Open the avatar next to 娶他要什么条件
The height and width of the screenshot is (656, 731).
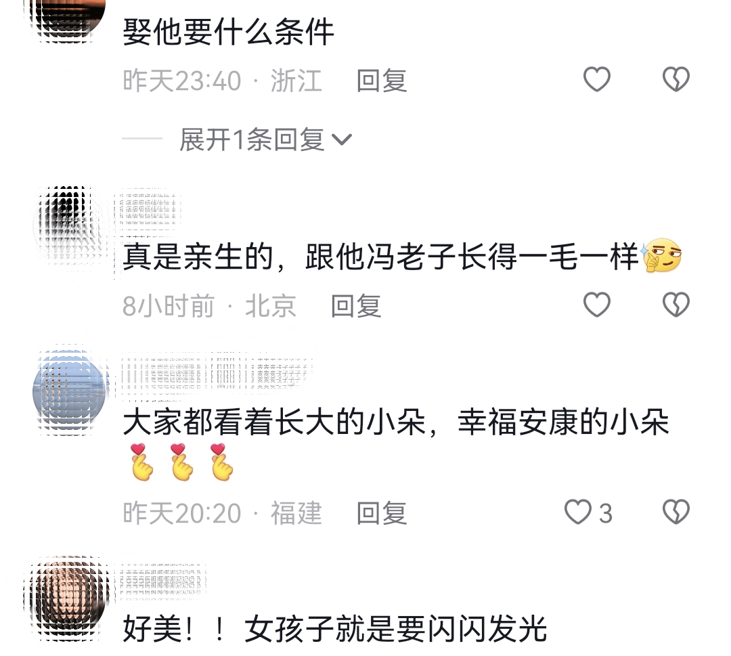[x=65, y=19]
